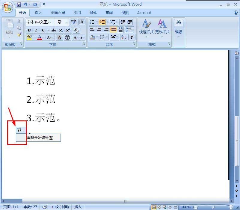Click the Format Painter brush icon

(19, 34)
